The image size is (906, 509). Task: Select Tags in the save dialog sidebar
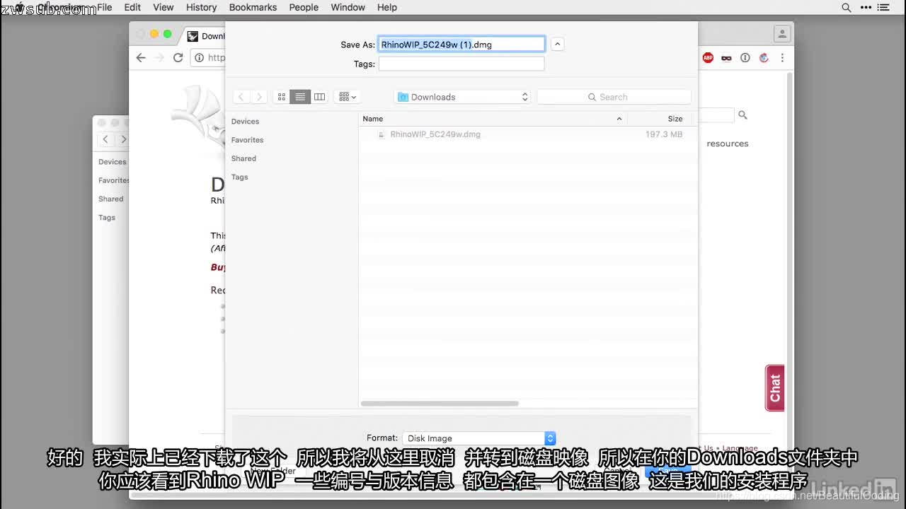[x=239, y=177]
